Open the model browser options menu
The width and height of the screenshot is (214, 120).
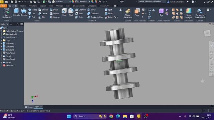tap(21, 24)
